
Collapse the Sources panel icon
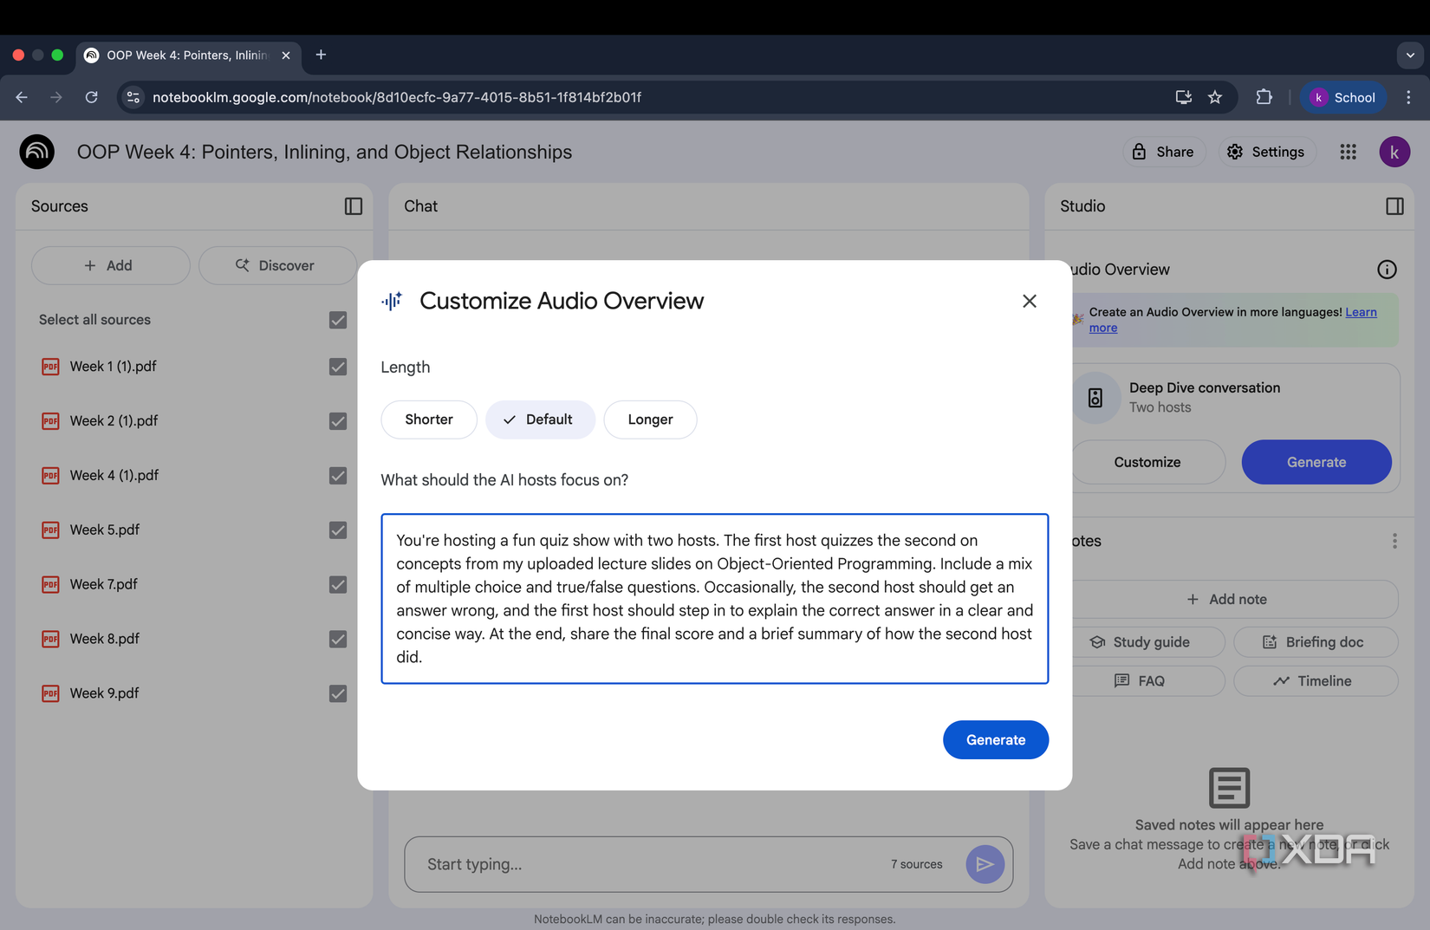pos(353,206)
